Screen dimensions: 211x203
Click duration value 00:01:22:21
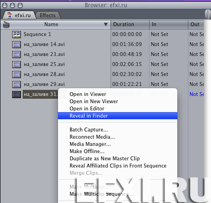[127, 84]
